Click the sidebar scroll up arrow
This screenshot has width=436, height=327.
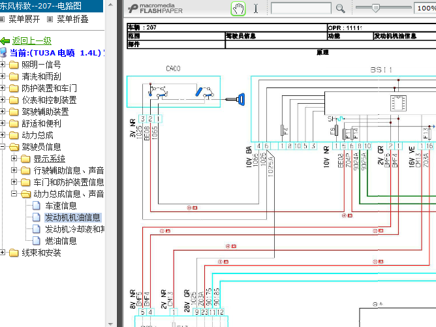[110, 5]
